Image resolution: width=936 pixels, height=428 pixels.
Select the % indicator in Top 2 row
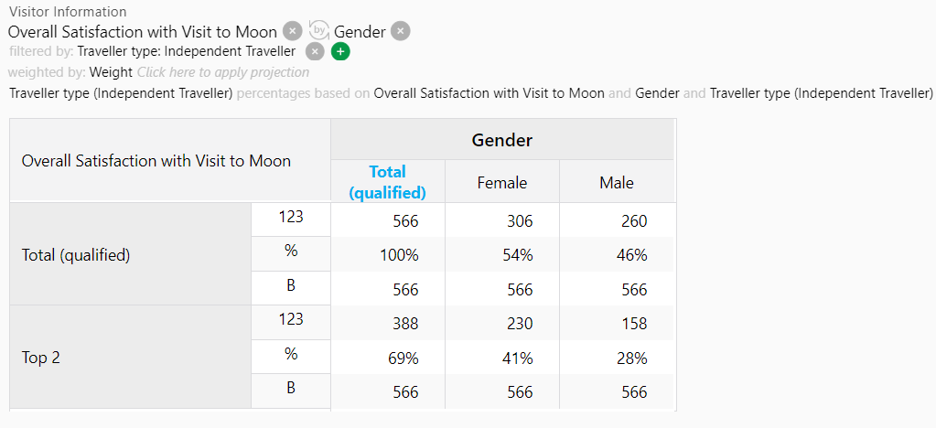point(291,353)
